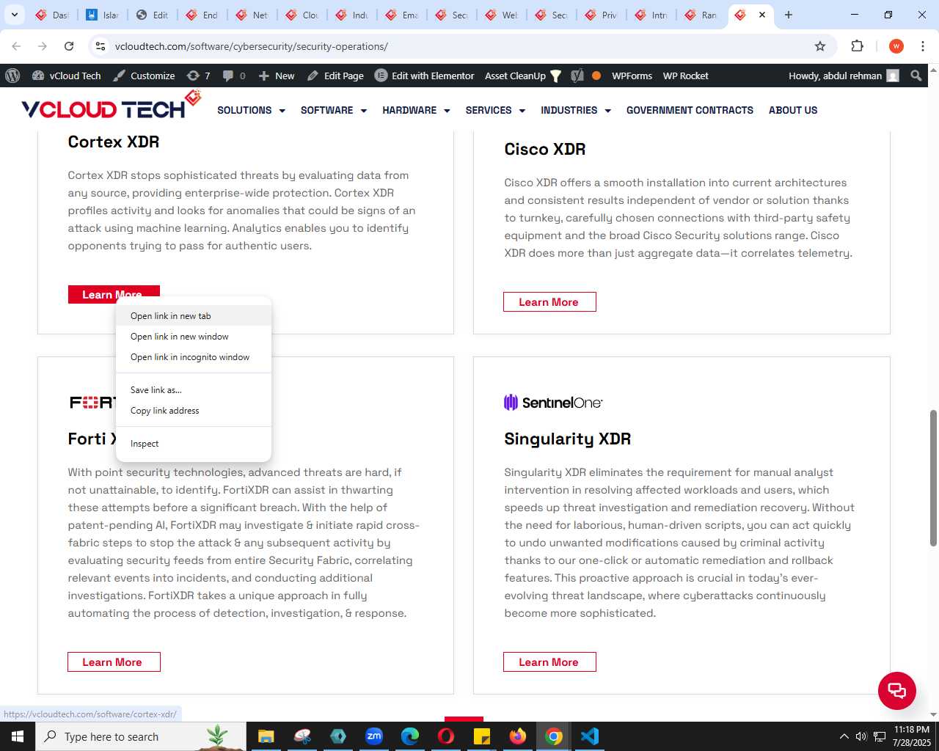Switch to the Ema tab

(401, 15)
